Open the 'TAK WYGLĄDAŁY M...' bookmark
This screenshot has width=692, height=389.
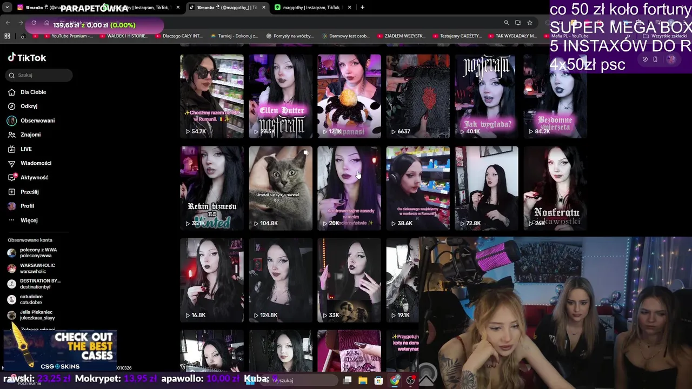click(x=512, y=36)
